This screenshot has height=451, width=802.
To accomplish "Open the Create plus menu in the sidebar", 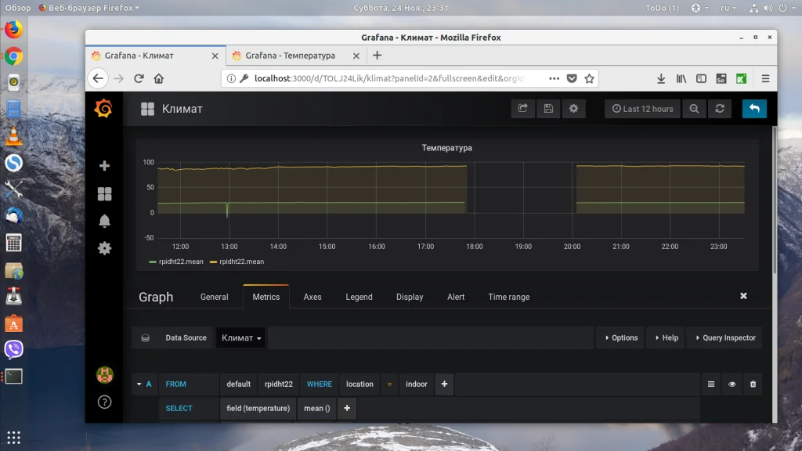I will 104,166.
